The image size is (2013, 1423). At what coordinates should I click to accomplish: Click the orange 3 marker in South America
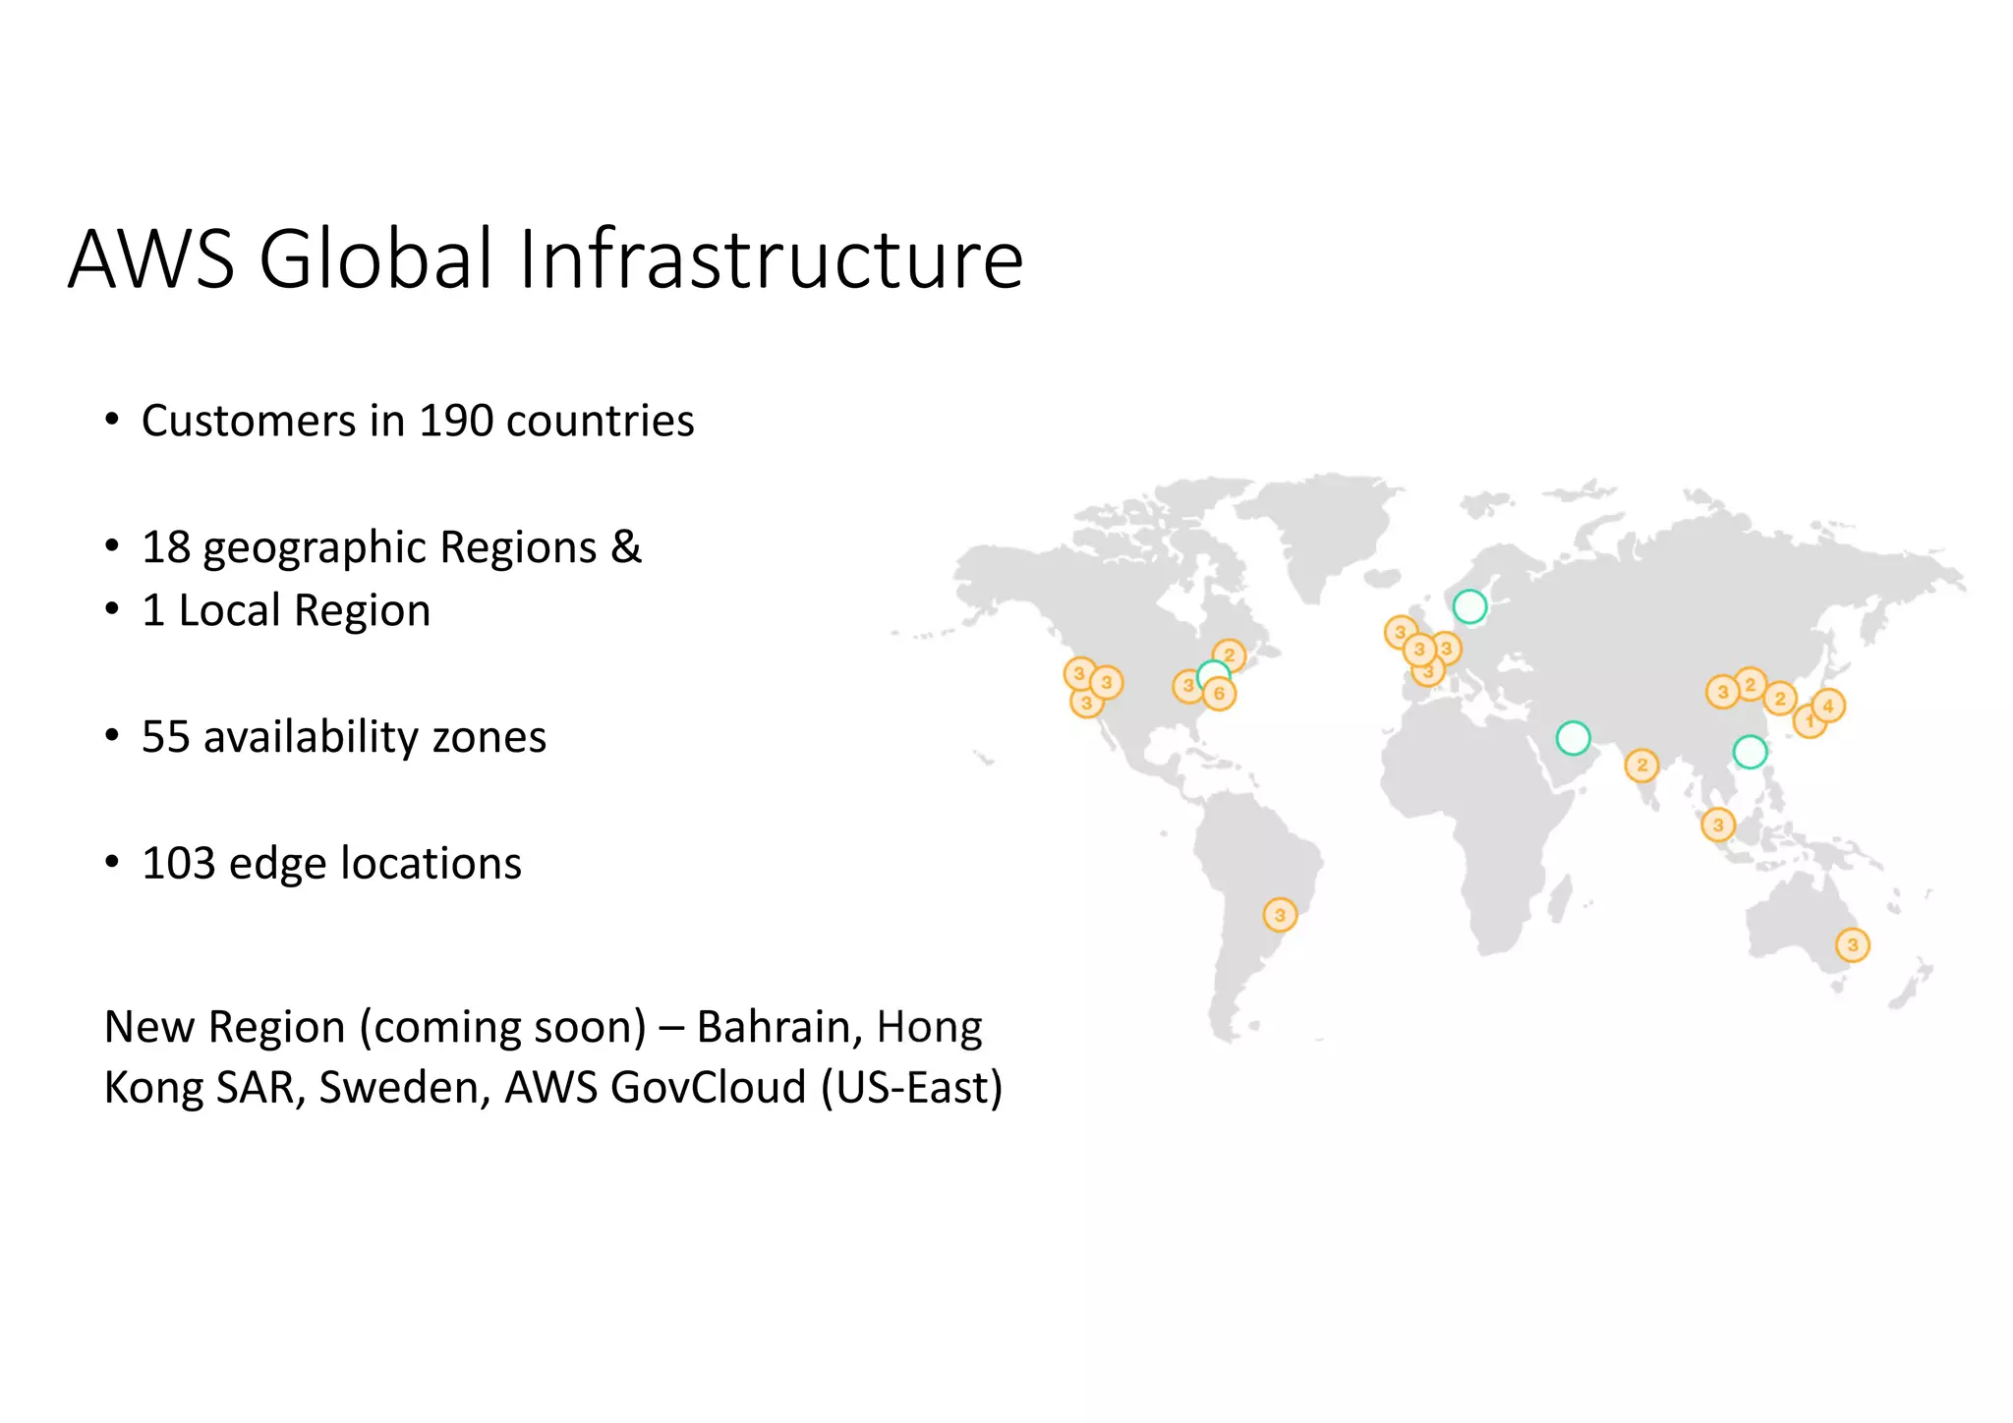click(x=1280, y=915)
